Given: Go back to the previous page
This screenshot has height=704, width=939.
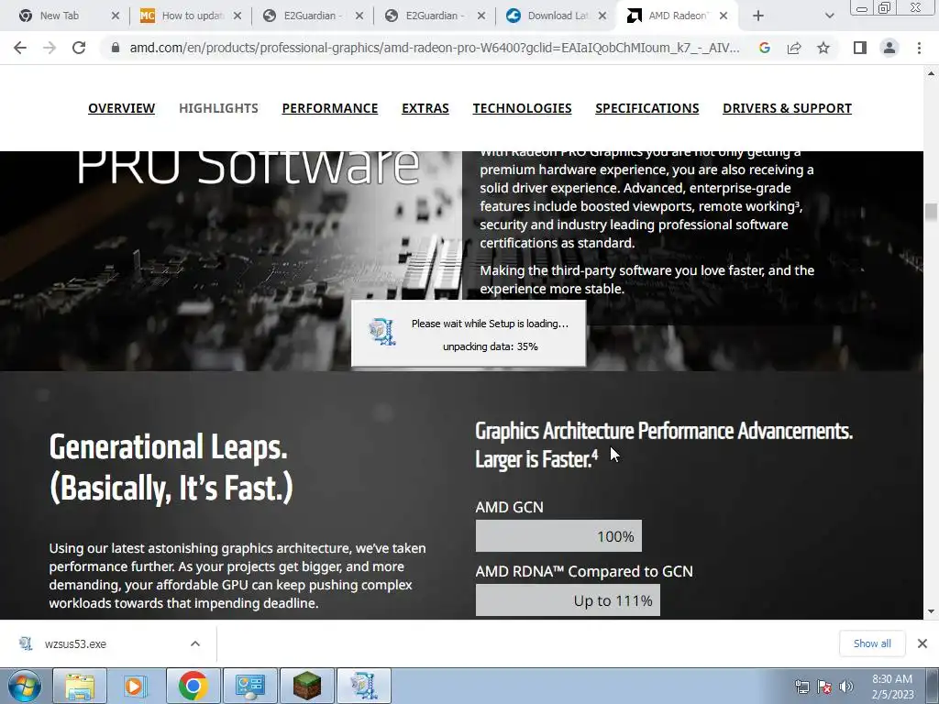Looking at the screenshot, I should tap(20, 48).
